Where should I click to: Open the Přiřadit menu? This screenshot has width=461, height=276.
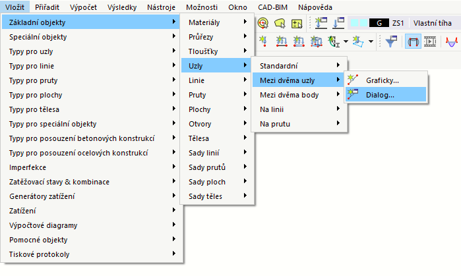click(47, 7)
